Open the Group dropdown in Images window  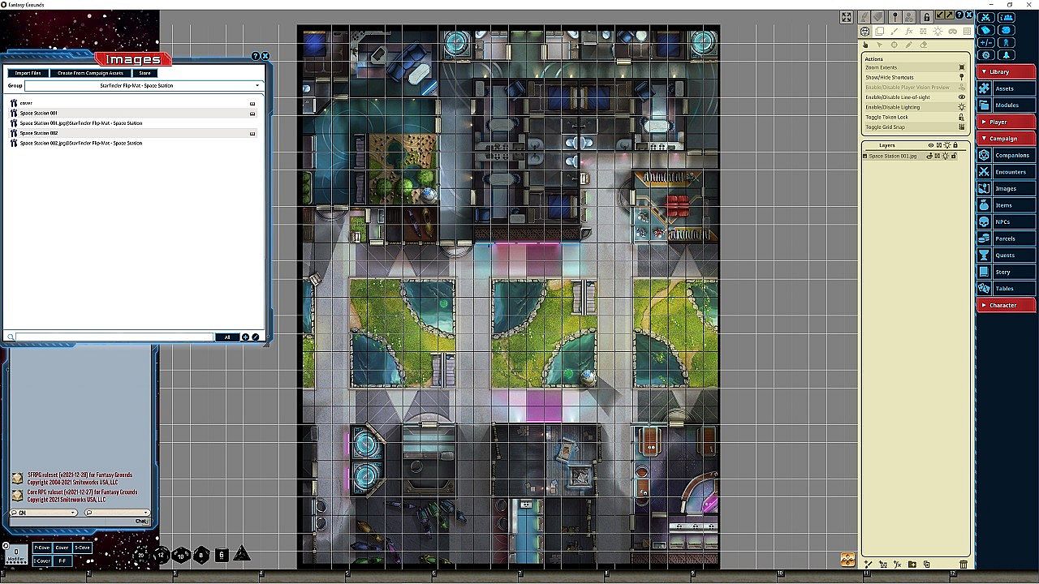tap(144, 85)
